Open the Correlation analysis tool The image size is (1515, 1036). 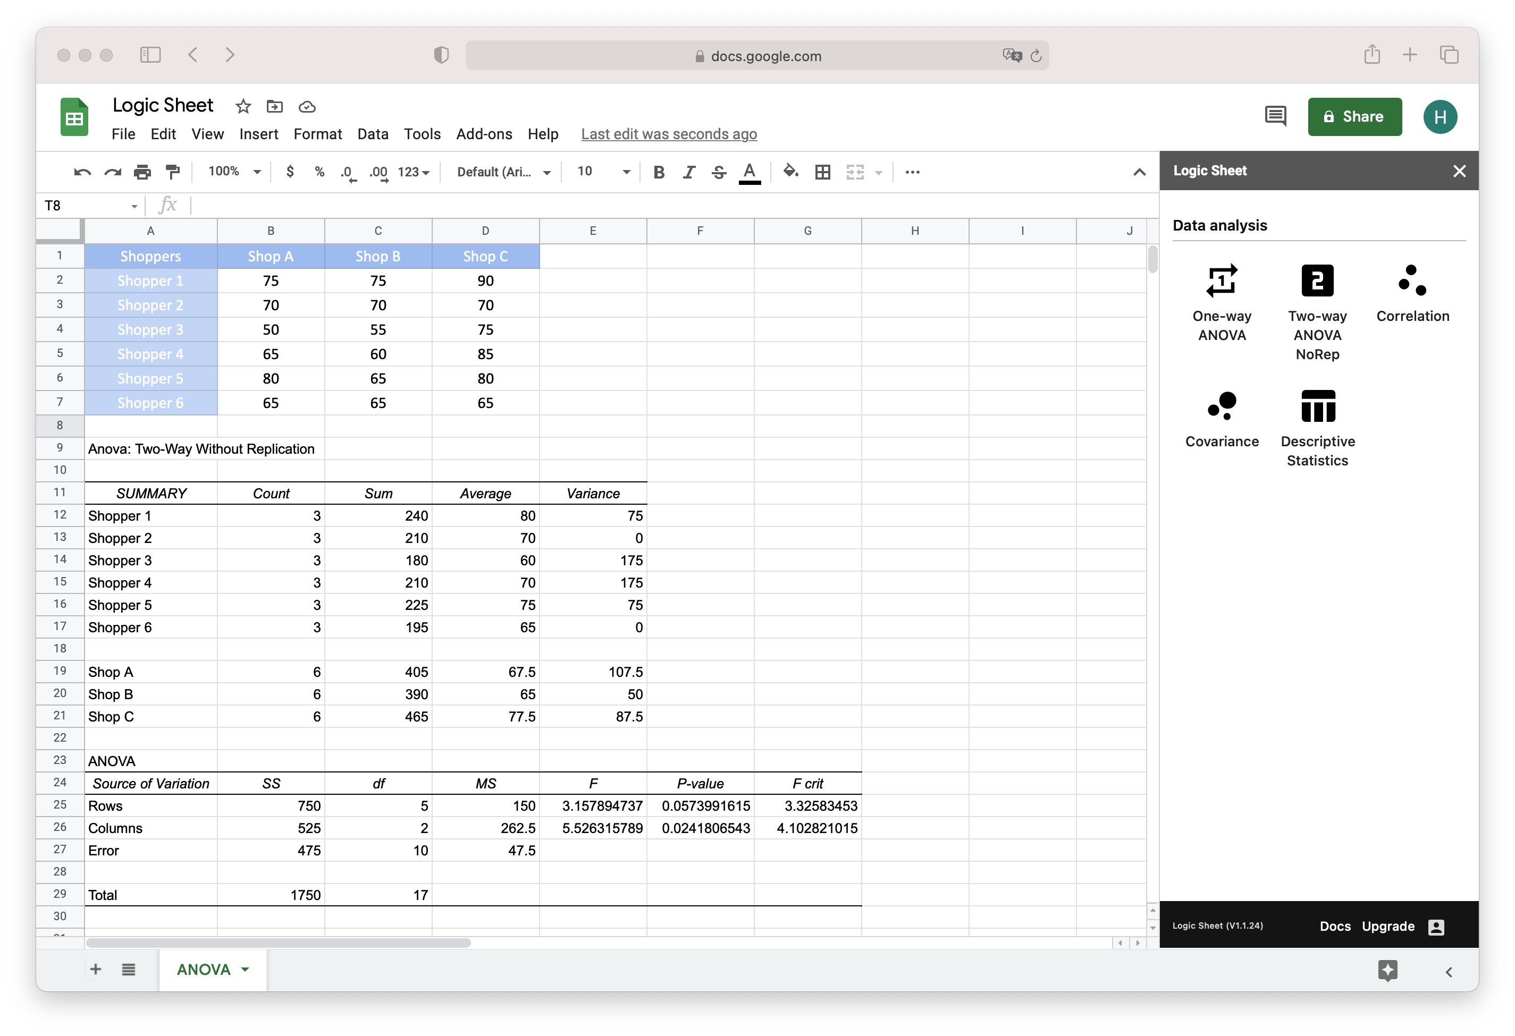(1412, 293)
